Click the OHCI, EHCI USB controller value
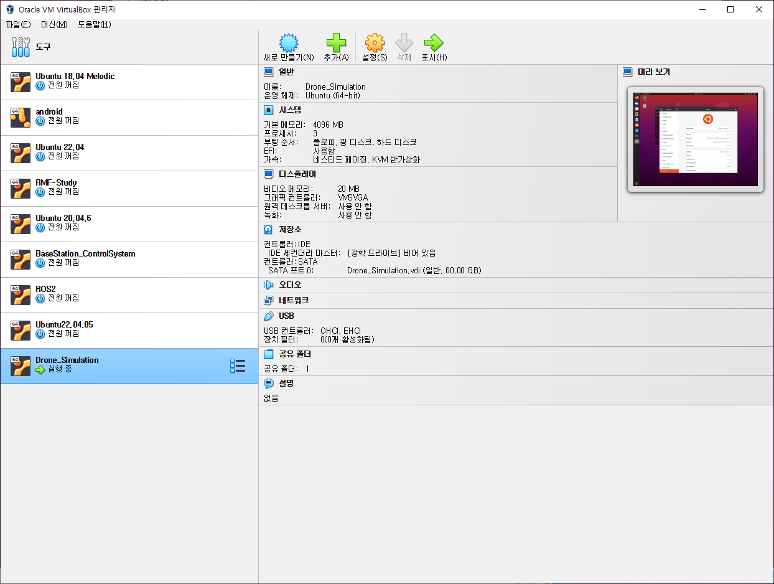The image size is (774, 584). [340, 331]
